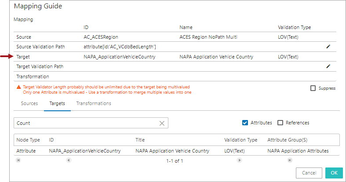Select the Targets tab
346x182 pixels.
(x=57, y=104)
